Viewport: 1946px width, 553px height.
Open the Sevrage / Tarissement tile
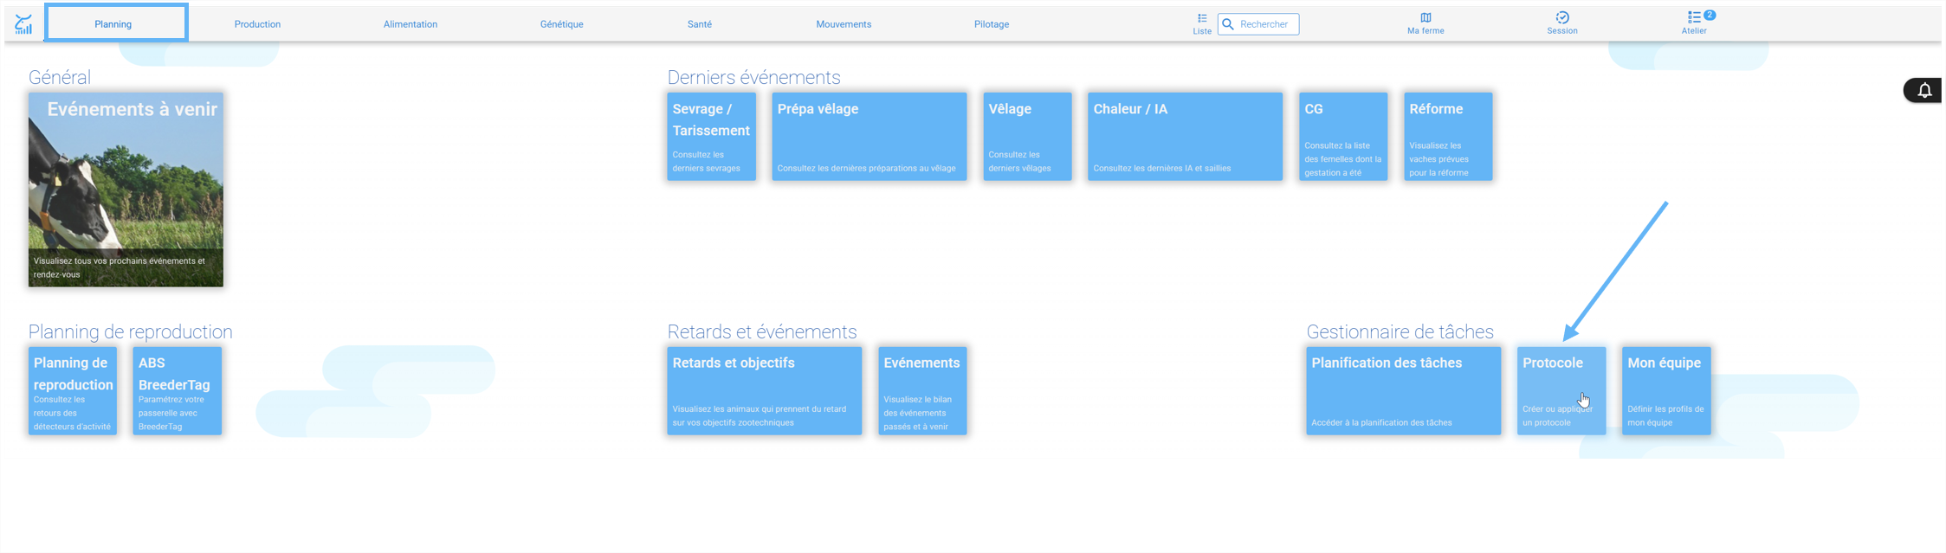(x=712, y=137)
